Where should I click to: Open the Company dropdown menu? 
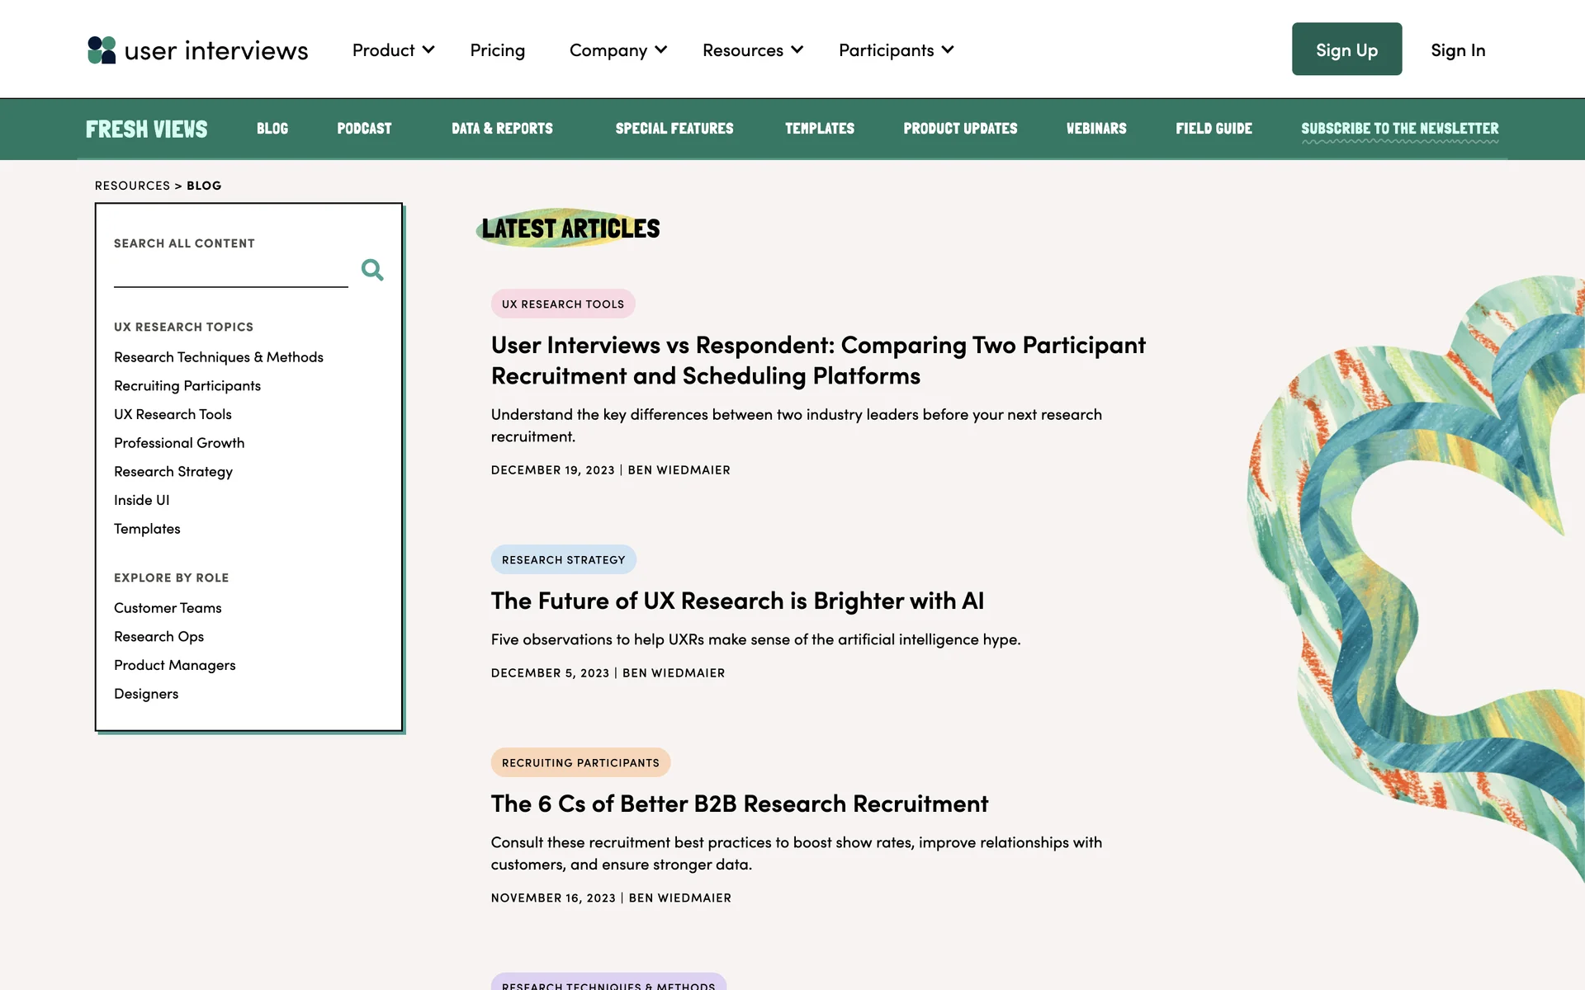pyautogui.click(x=617, y=50)
